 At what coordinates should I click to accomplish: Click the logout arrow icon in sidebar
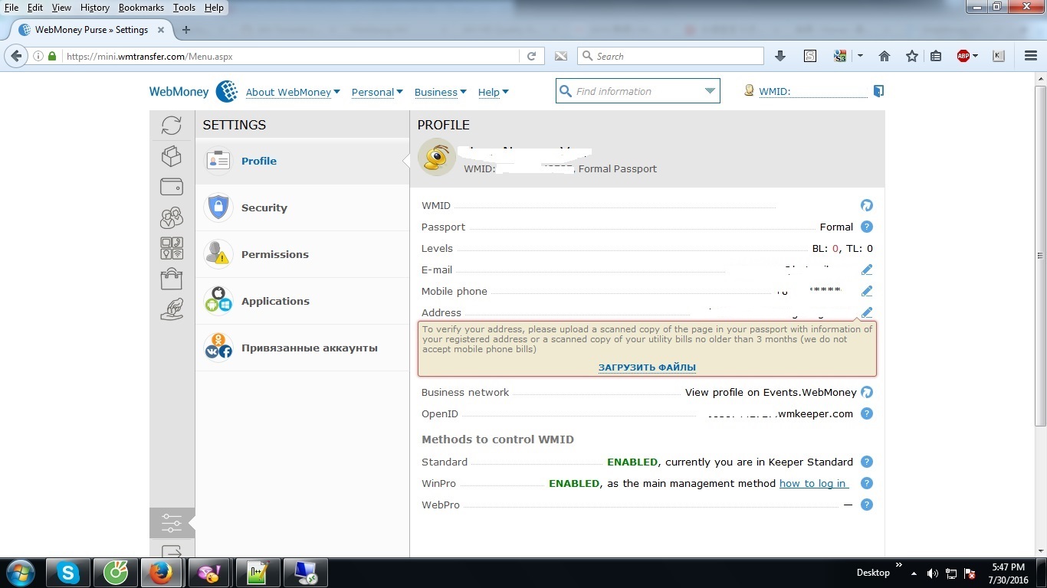pyautogui.click(x=172, y=552)
